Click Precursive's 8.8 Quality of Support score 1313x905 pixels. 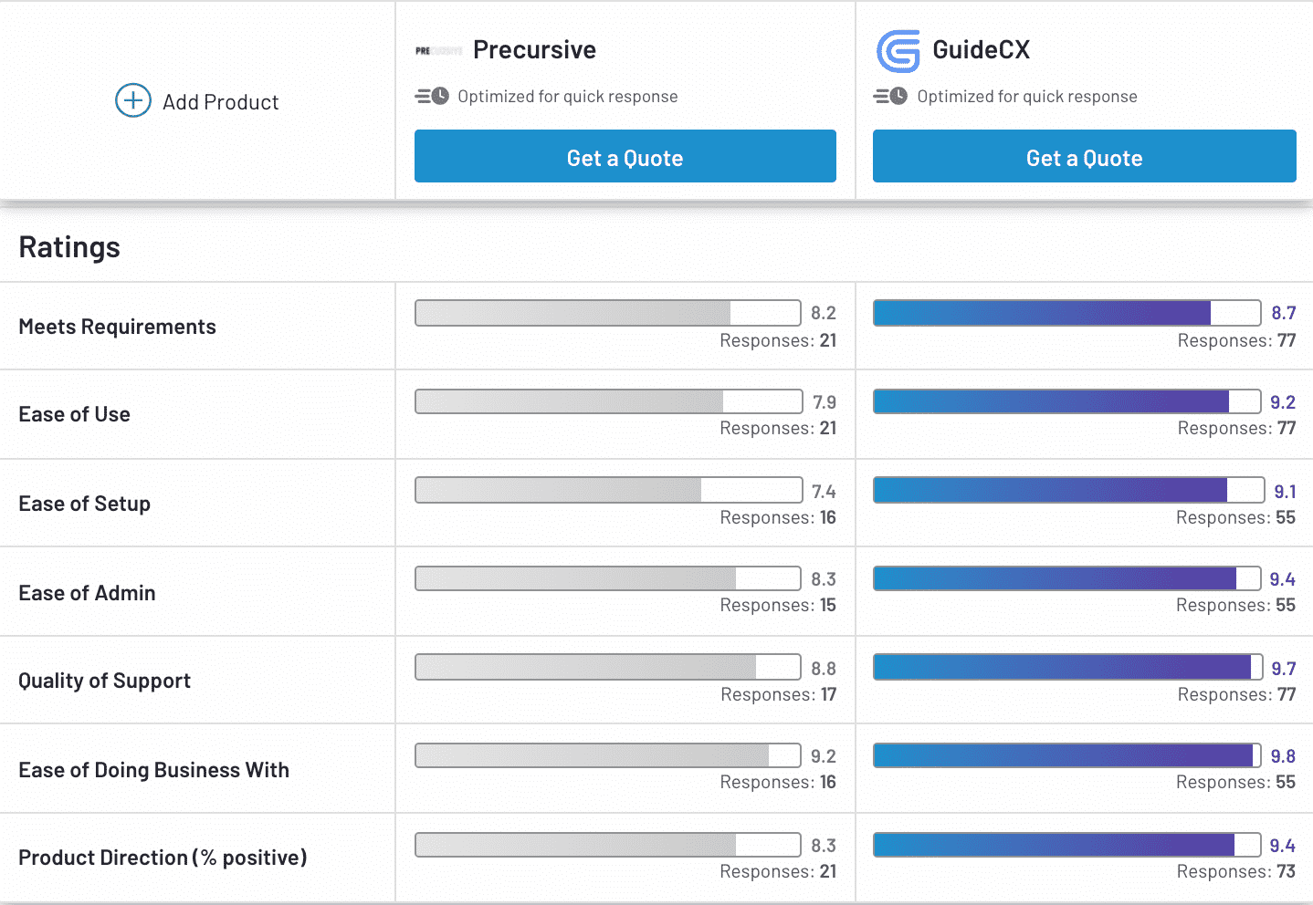824,669
